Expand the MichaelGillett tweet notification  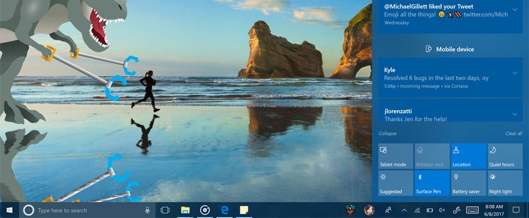(x=515, y=9)
